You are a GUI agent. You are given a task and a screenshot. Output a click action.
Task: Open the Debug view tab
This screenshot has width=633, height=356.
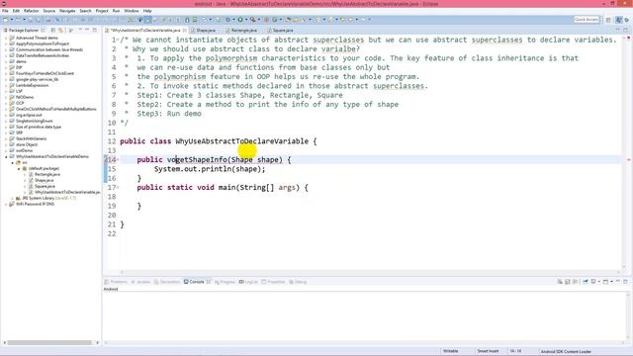[298, 282]
